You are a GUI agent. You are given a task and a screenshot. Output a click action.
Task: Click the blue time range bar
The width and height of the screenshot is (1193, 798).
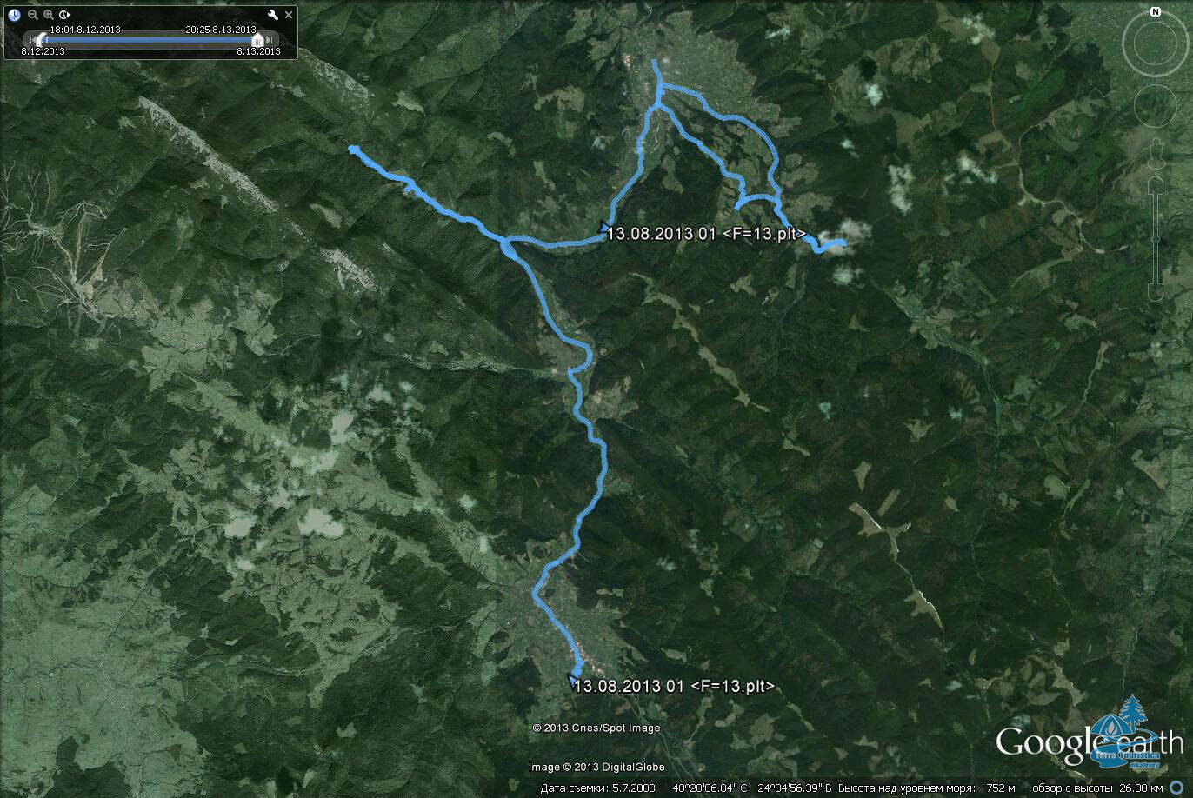148,40
